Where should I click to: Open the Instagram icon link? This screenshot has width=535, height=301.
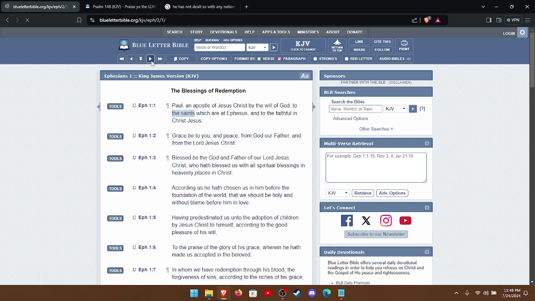tap(386, 221)
